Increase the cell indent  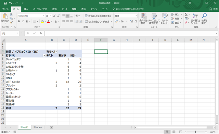tap(81, 21)
